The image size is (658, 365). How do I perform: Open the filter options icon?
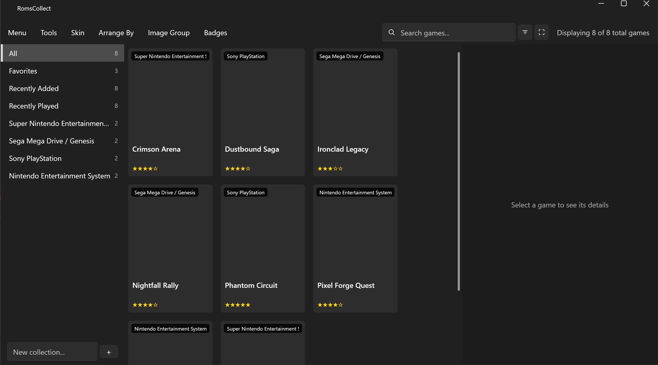click(x=525, y=32)
